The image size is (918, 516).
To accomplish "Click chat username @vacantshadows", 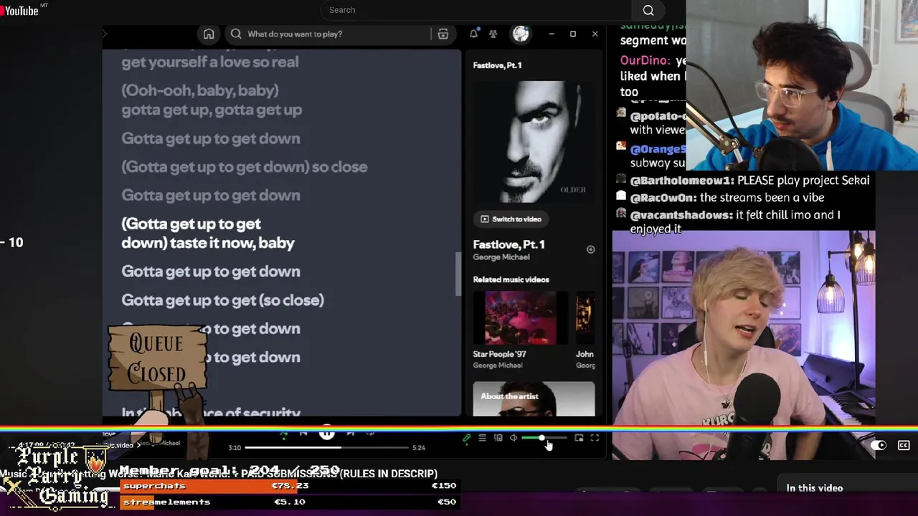I will tap(681, 215).
